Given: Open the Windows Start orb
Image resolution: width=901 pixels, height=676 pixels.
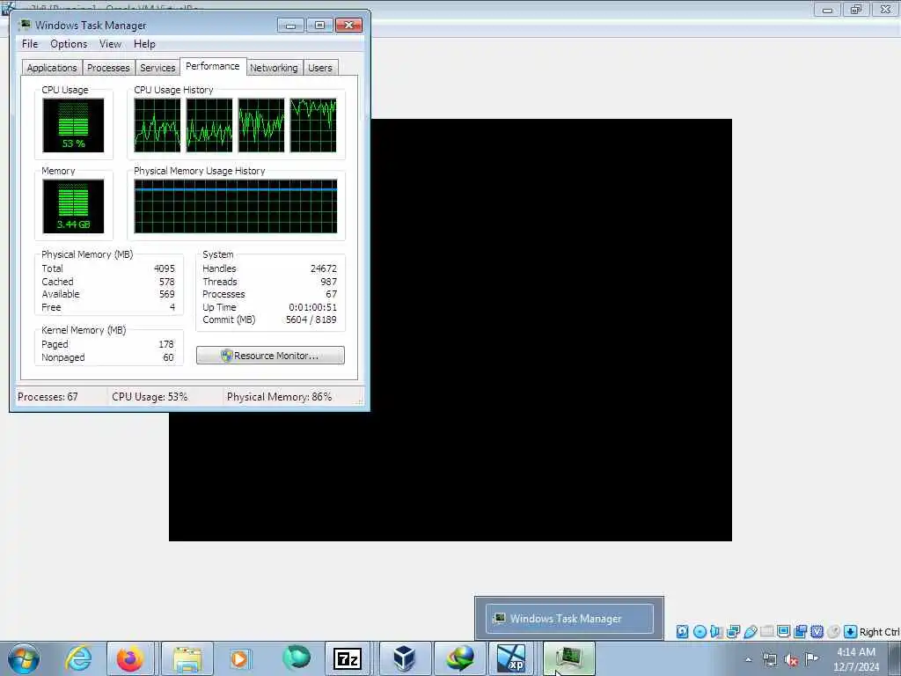Looking at the screenshot, I should [x=24, y=658].
